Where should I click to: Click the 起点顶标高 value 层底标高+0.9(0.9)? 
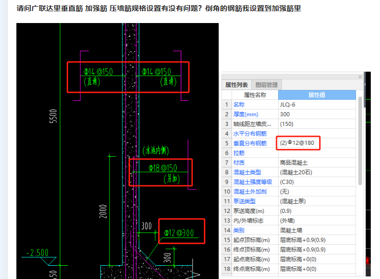click(x=317, y=240)
